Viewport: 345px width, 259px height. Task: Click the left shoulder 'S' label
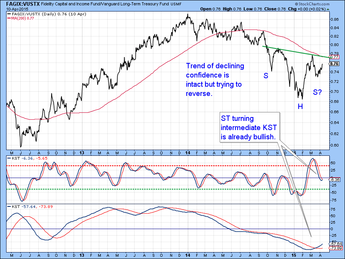266,76
